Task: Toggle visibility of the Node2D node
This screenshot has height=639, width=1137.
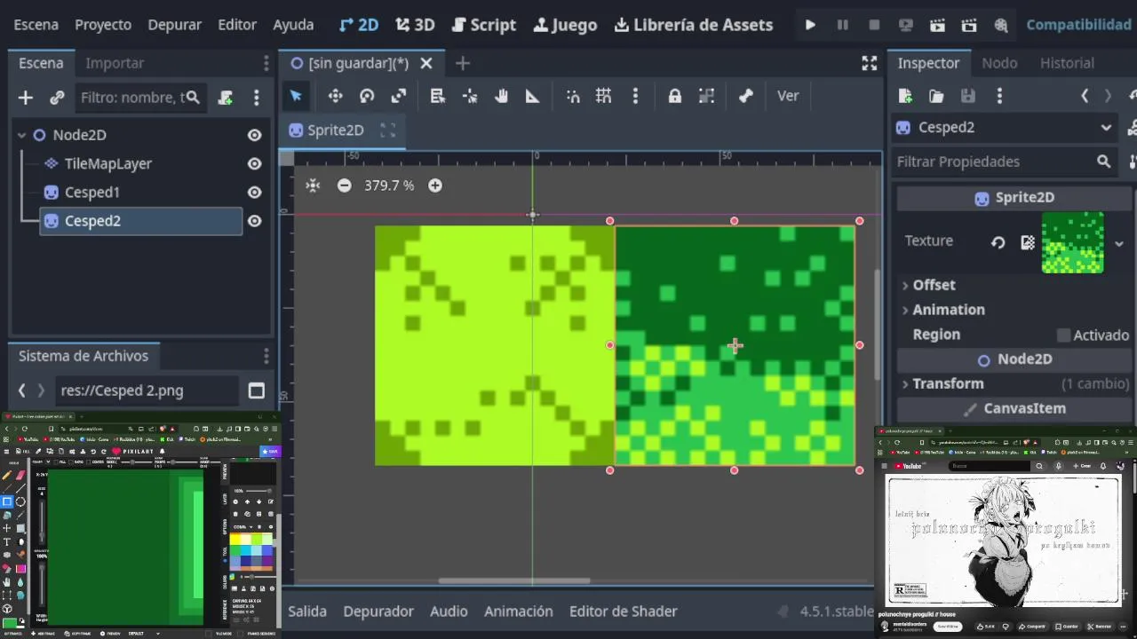Action: (254, 135)
